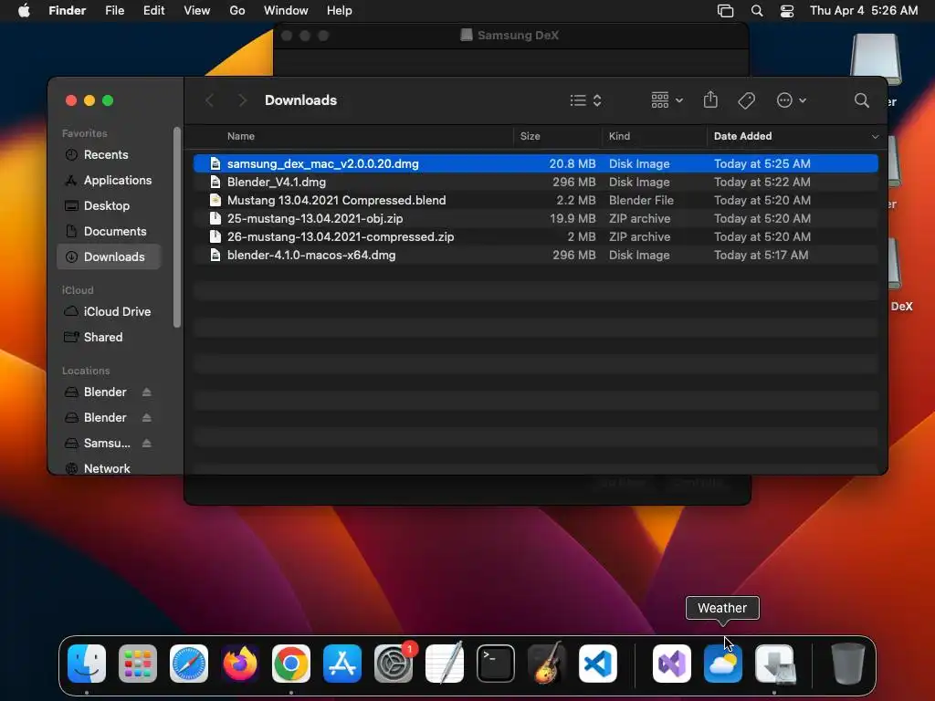Go forward with the forward arrow
This screenshot has width=935, height=701.
pos(241,100)
